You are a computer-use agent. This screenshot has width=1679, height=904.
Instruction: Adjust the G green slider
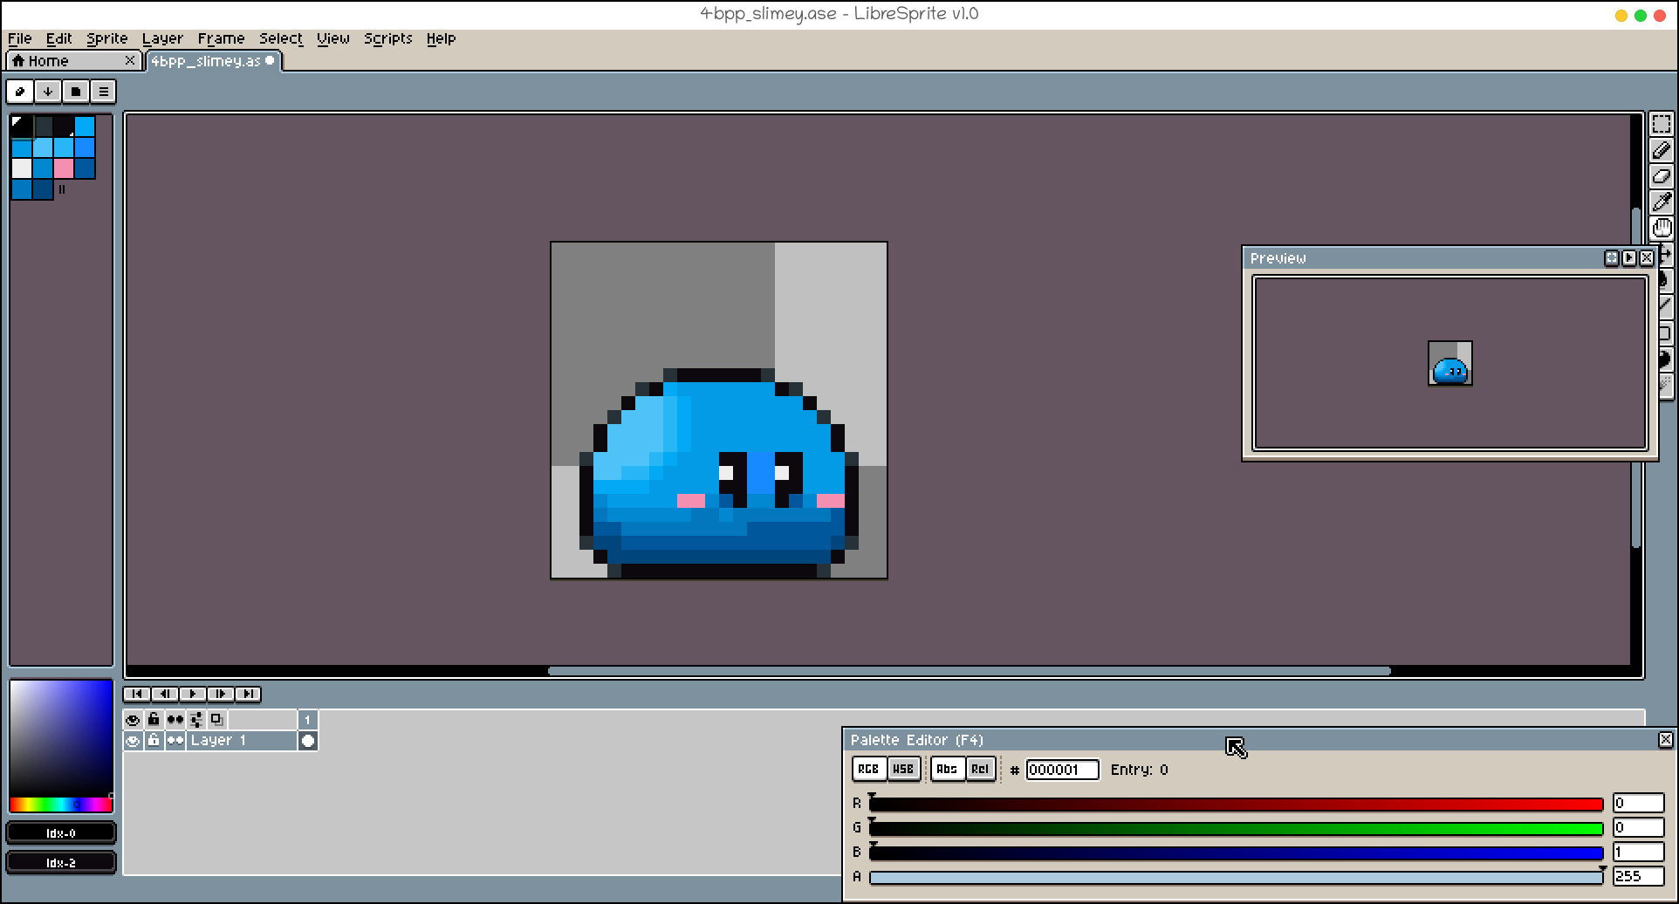pos(1237,828)
